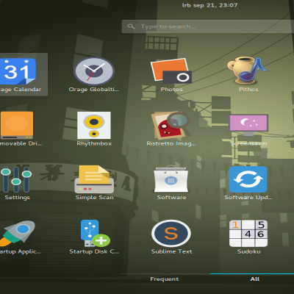Open Settings sliders icon

click(x=16, y=179)
